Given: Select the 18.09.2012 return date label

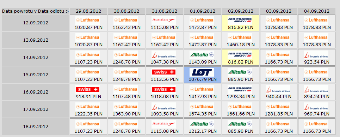Looking at the screenshot, I should 36,126.
